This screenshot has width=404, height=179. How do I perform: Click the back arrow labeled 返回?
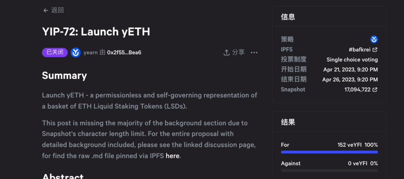point(46,10)
